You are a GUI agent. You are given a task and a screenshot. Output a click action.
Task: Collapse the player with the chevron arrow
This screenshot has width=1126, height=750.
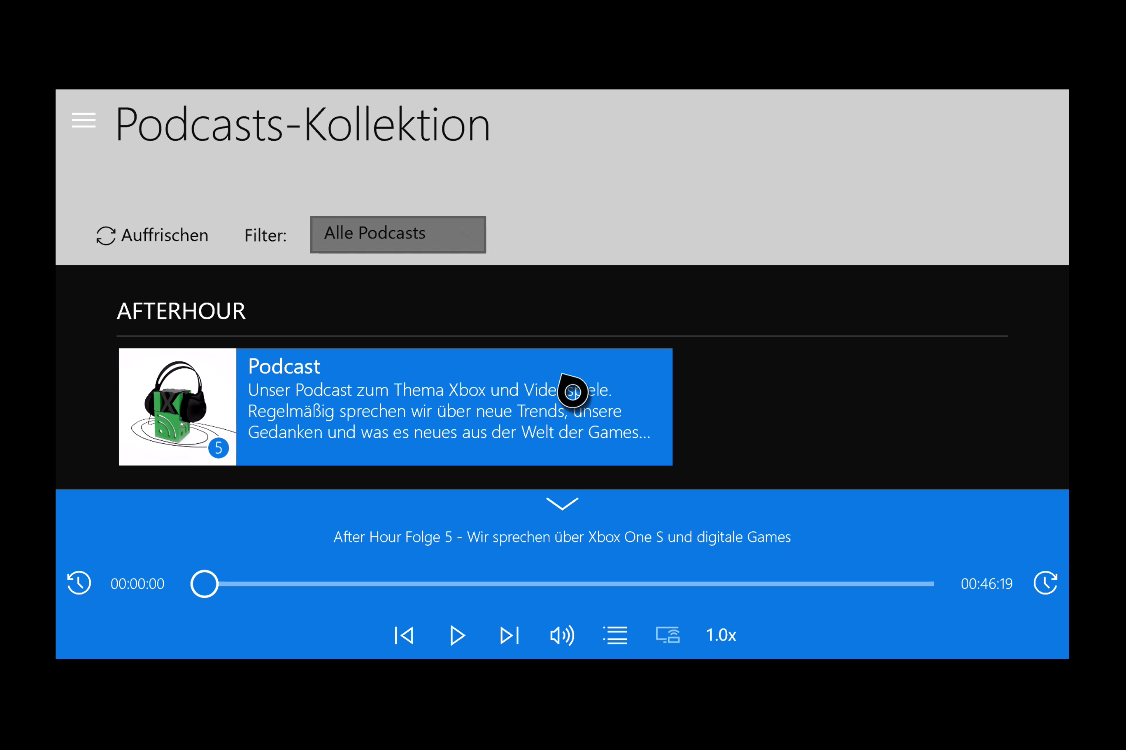click(562, 504)
